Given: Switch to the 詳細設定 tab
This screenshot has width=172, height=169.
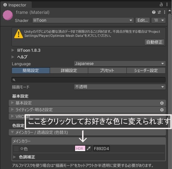Looking at the screenshot, I should (x=69, y=71).
